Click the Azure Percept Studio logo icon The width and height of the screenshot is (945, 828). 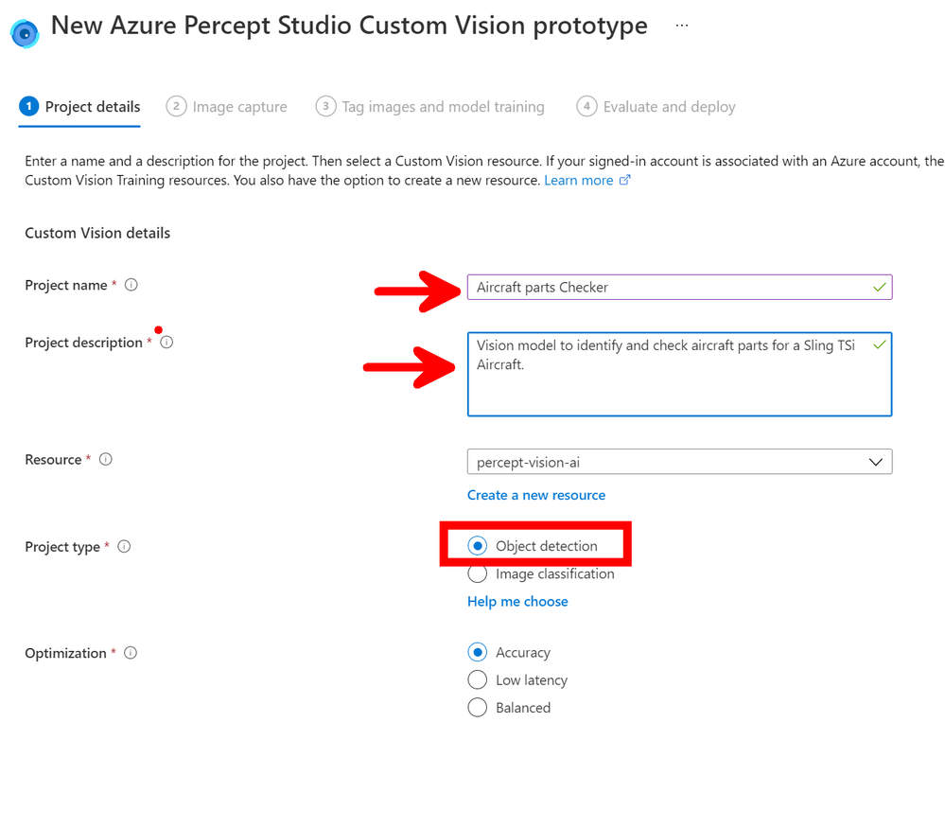tap(25, 32)
